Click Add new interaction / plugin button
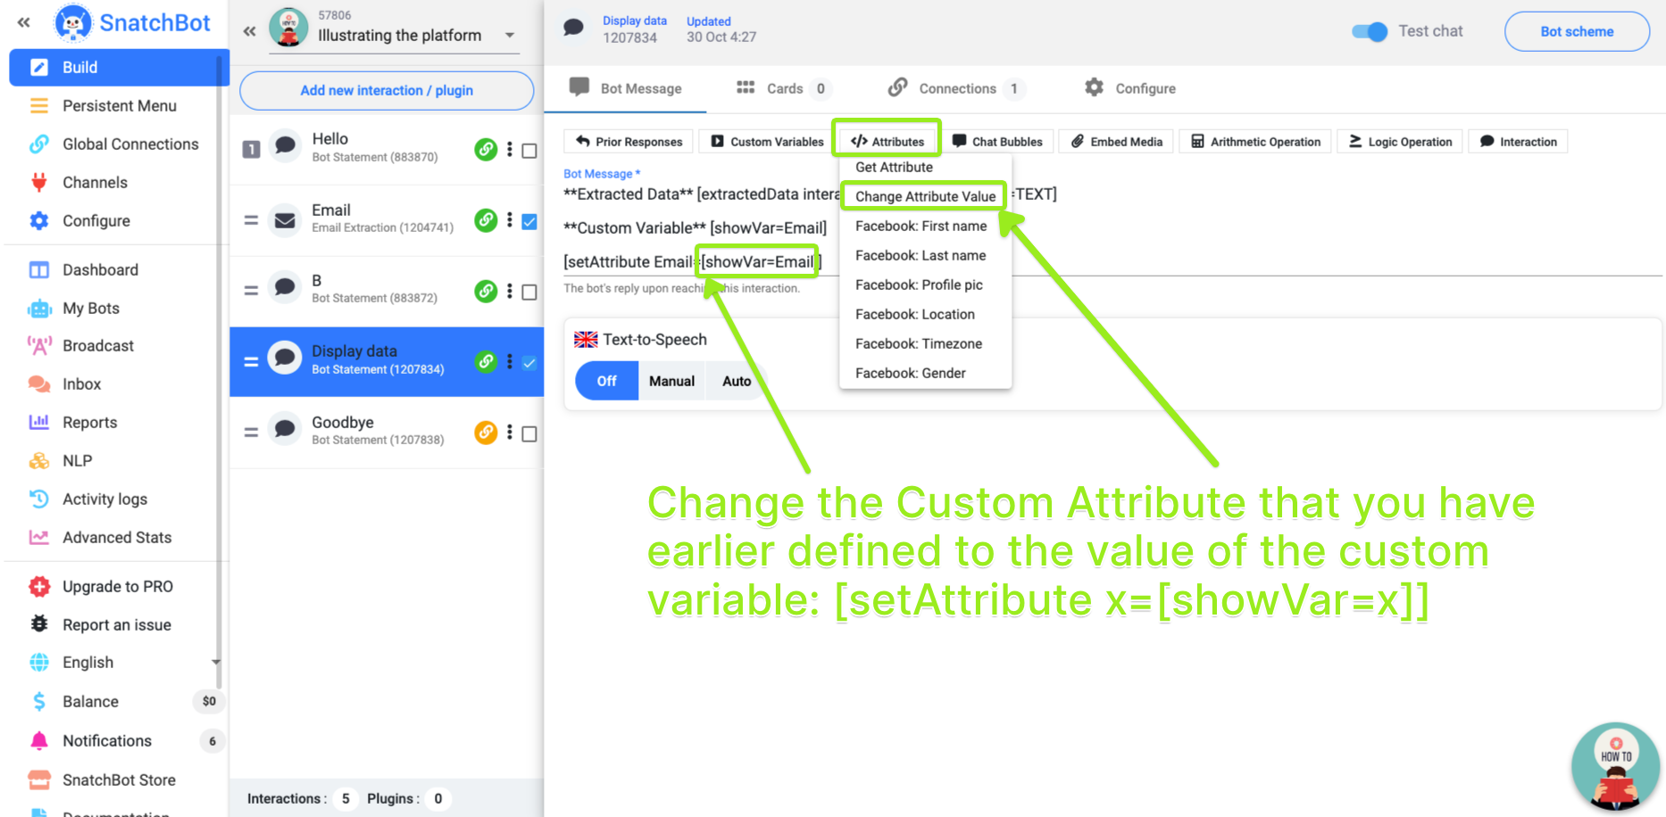Viewport: 1666px width, 817px height. point(387,90)
